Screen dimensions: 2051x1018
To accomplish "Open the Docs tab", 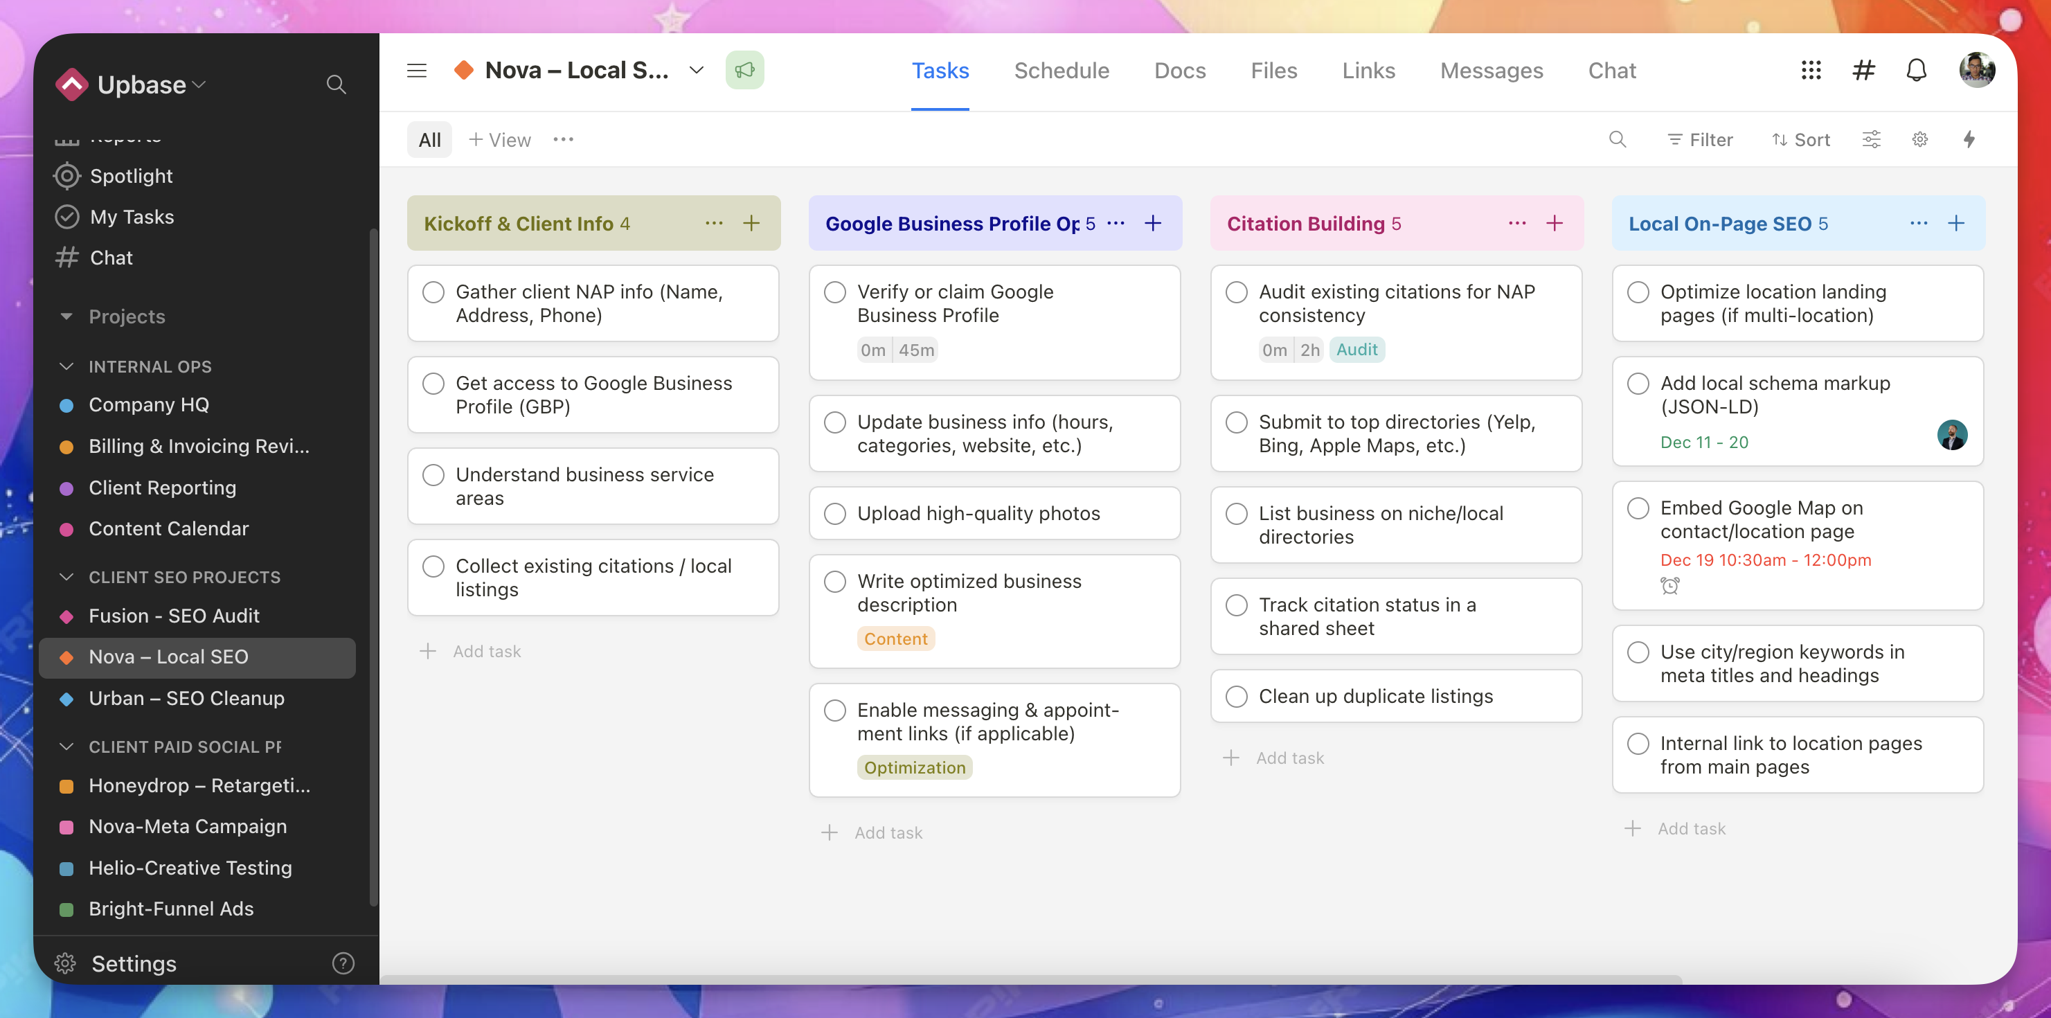I will point(1179,70).
